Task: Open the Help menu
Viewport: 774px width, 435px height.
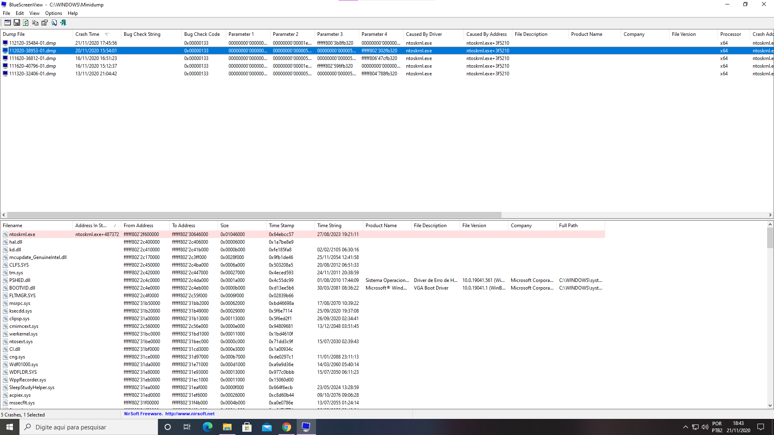Action: coord(73,13)
